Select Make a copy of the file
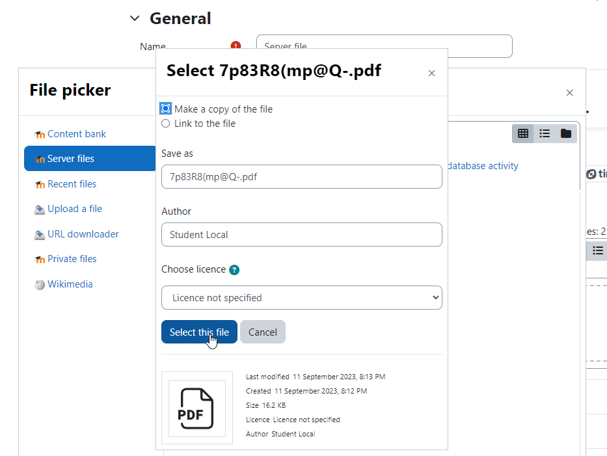 click(x=166, y=109)
